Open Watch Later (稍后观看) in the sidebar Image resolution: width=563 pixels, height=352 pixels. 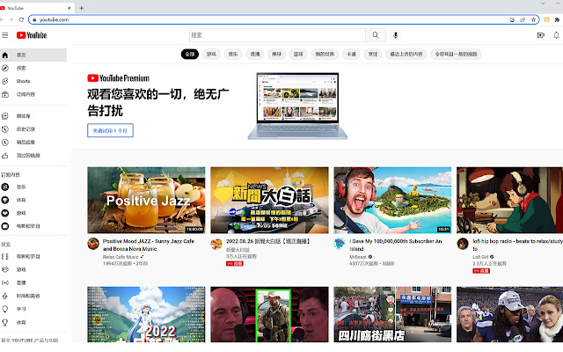(x=33, y=143)
